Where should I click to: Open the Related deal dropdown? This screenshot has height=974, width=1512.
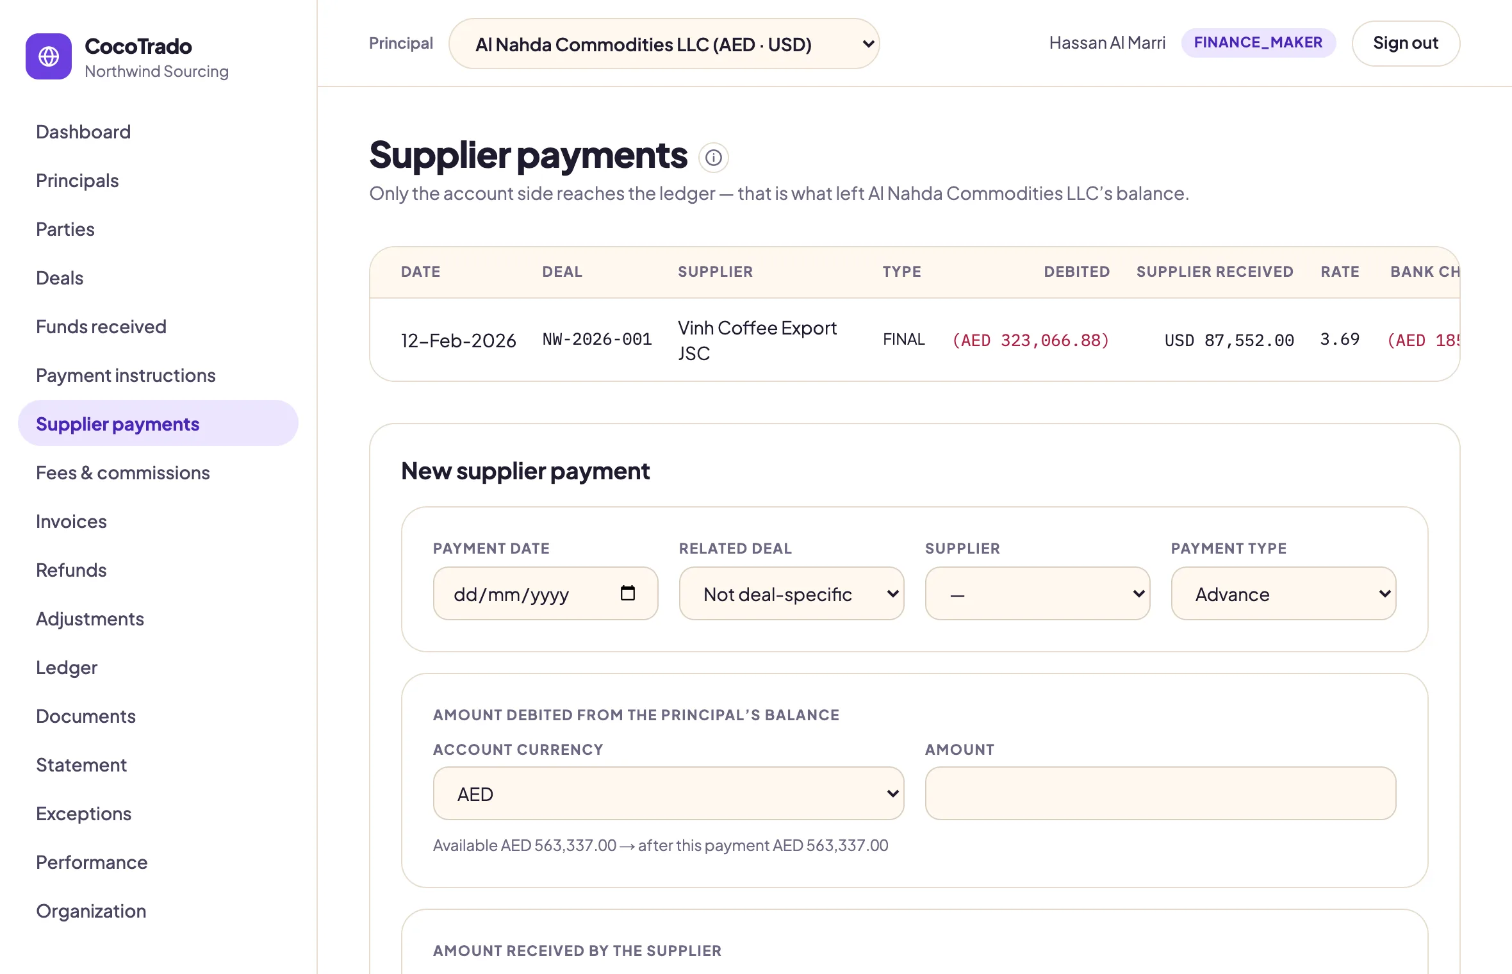pyautogui.click(x=791, y=593)
